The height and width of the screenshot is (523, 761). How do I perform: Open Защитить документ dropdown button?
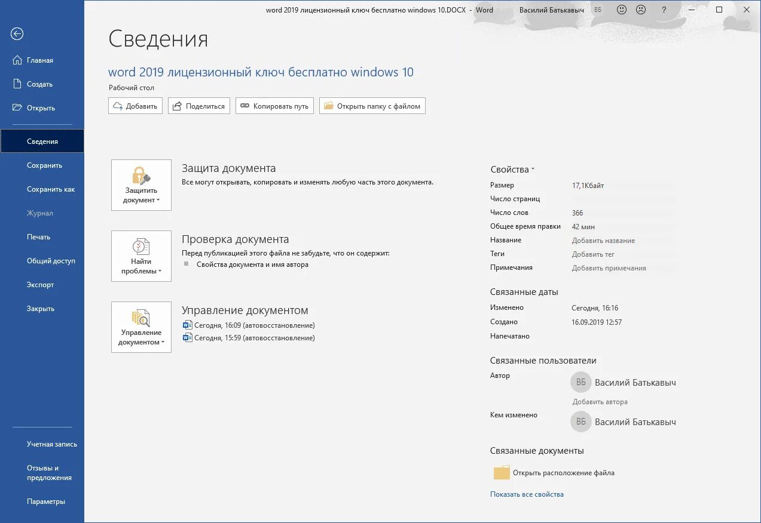(x=141, y=185)
